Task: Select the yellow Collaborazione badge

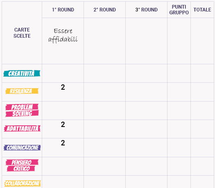Action: 23,183
